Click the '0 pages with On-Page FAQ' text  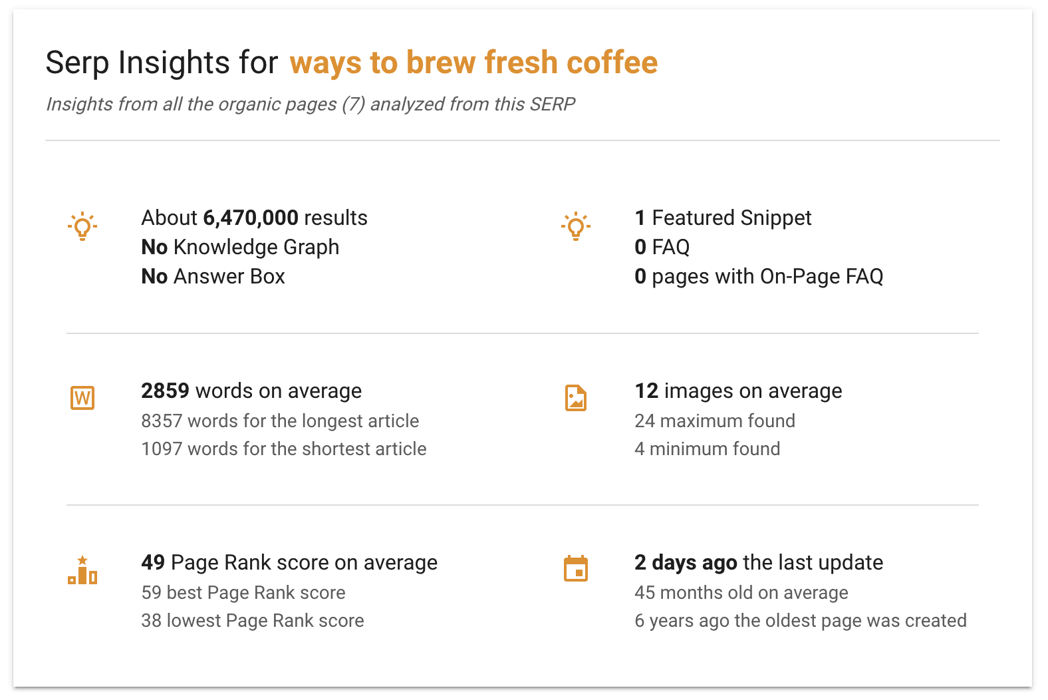759,276
